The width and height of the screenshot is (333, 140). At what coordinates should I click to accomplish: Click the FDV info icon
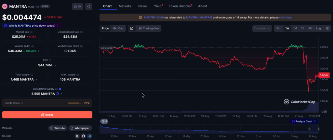pos(50,60)
